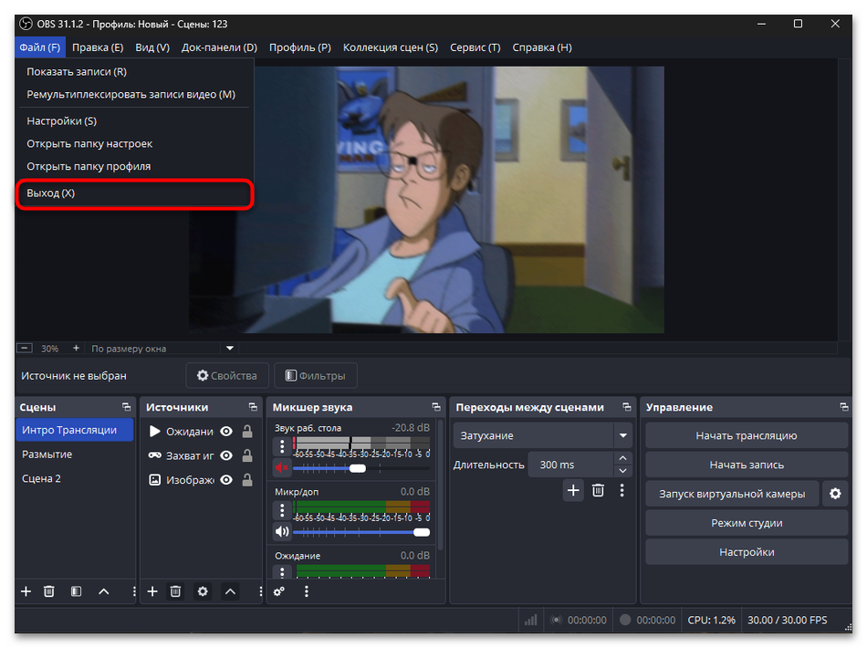Pop out the Микшер звука dock panel
Viewport: 867px width, 648px height.
pos(436,407)
